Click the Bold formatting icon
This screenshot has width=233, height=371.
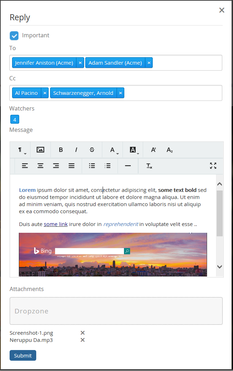[61, 150]
